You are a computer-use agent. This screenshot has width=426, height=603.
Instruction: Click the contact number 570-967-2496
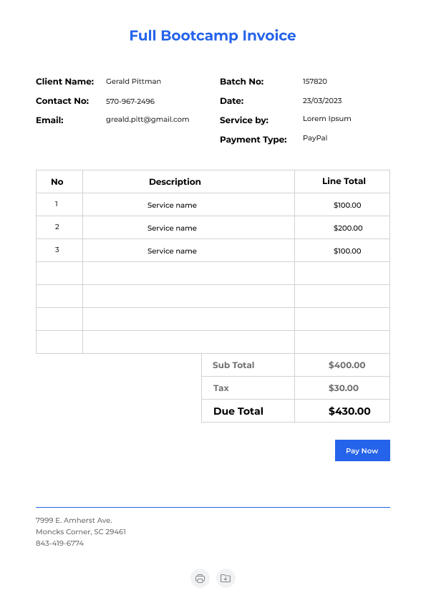pyautogui.click(x=130, y=101)
